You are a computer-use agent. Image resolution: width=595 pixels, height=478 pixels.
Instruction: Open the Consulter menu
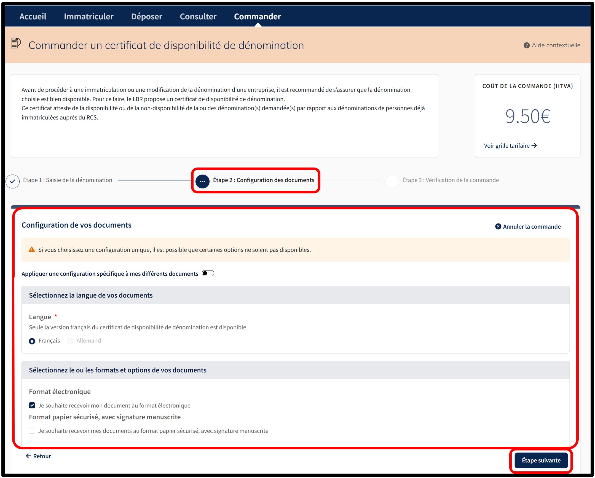[198, 17]
